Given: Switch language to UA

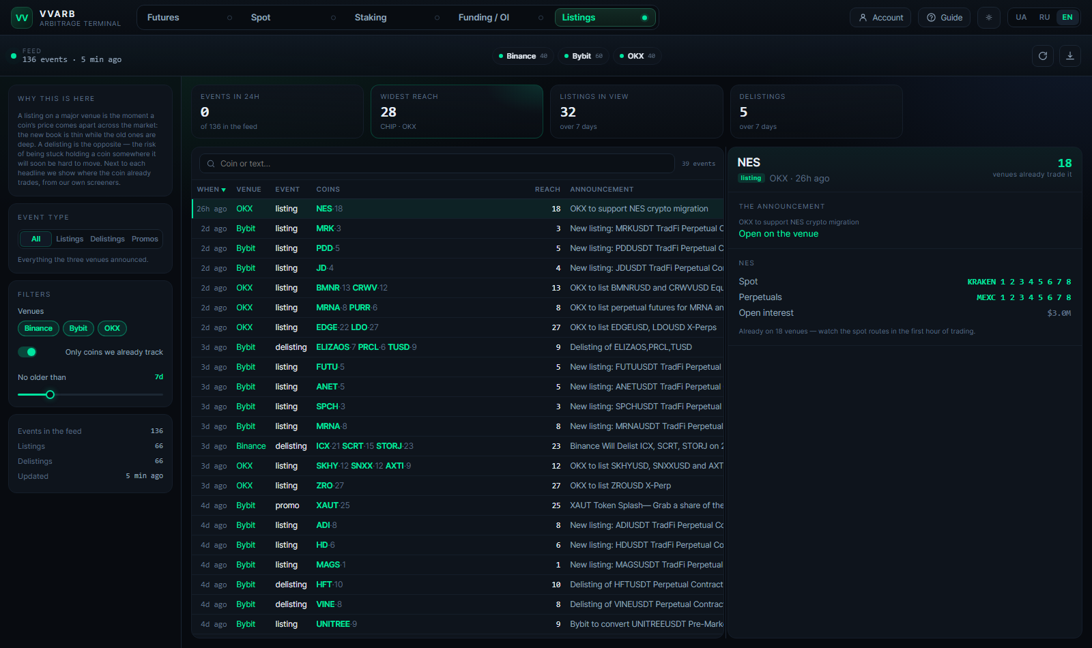Looking at the screenshot, I should point(1021,18).
